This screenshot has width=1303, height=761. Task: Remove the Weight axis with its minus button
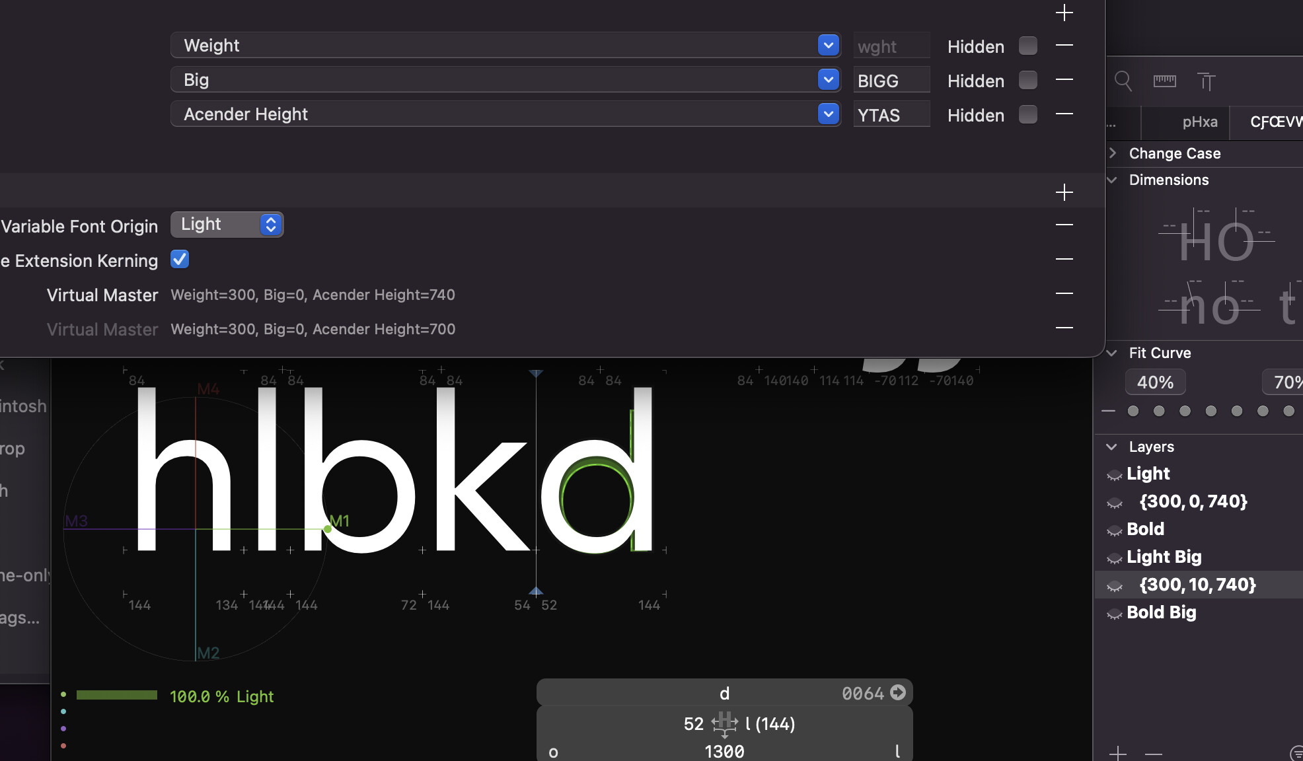[1064, 46]
